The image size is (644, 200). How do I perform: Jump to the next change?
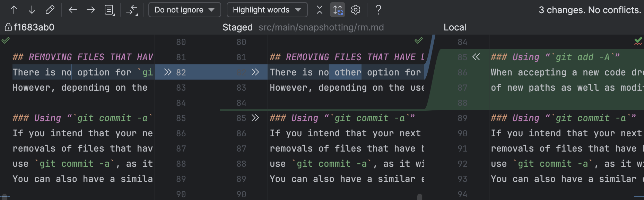[x=32, y=10]
